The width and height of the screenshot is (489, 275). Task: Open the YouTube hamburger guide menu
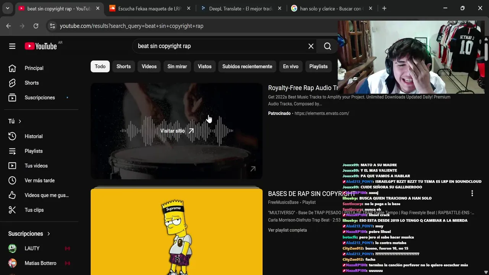pos(12,46)
